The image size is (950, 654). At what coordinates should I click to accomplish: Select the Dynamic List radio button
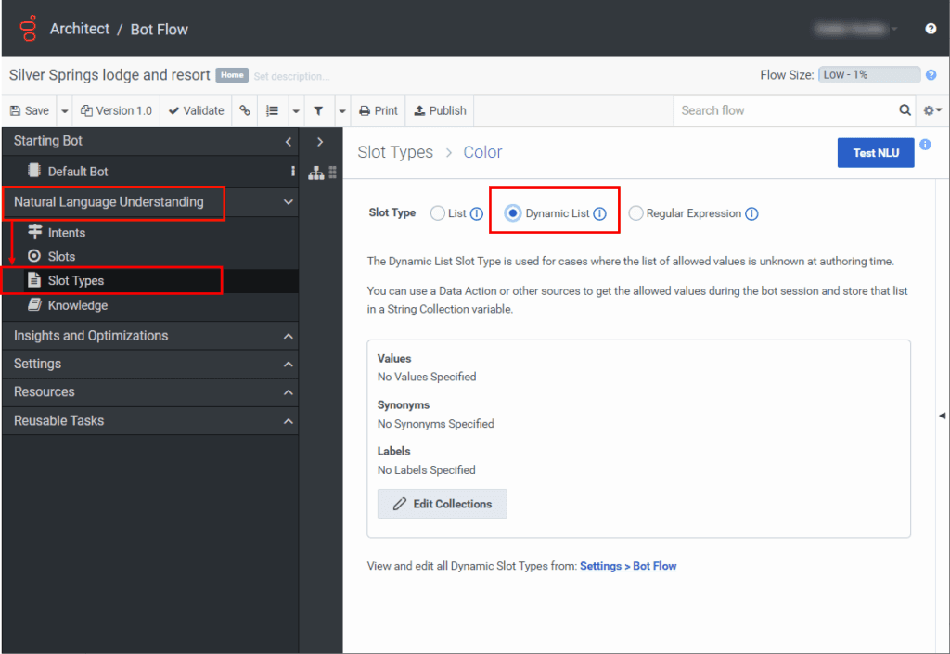pyautogui.click(x=513, y=212)
